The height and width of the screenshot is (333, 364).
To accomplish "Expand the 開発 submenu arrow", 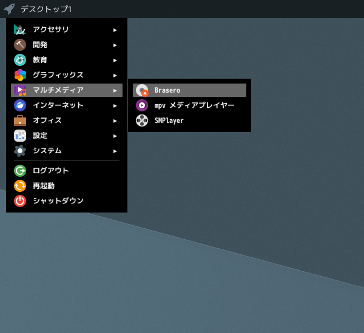I will point(115,45).
